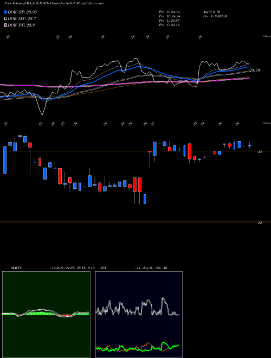271x358 pixels.
Task: Click the 'ADX' panel heading
Action: coord(103,268)
